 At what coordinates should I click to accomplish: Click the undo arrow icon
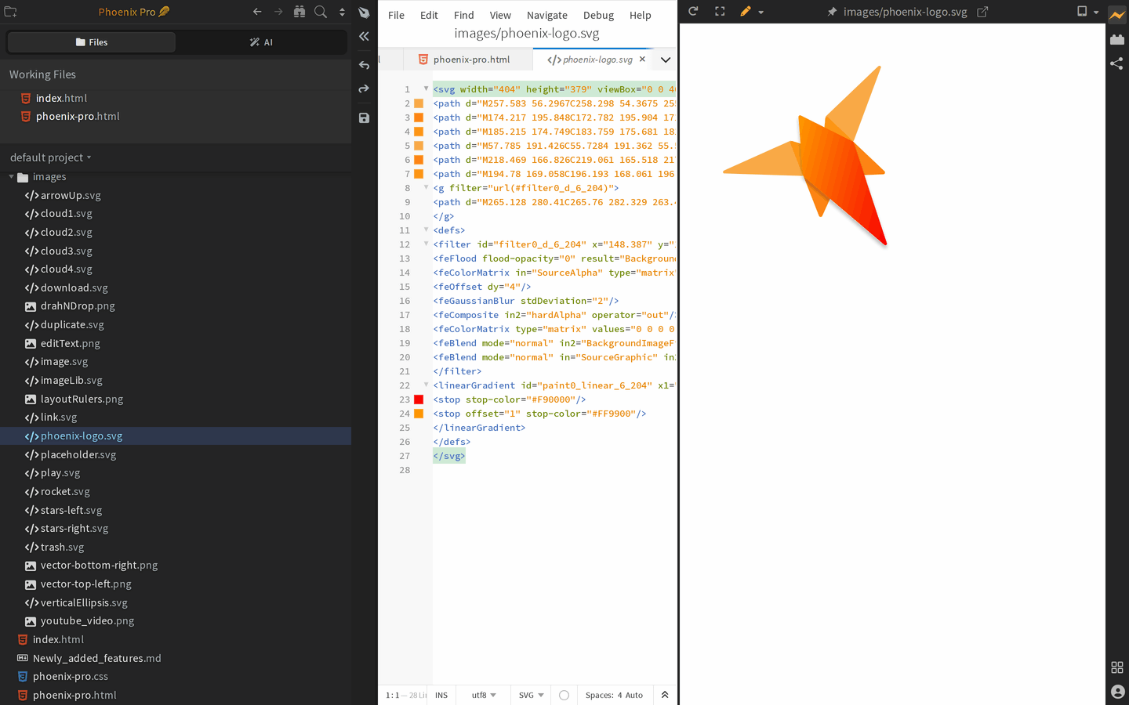coord(364,65)
